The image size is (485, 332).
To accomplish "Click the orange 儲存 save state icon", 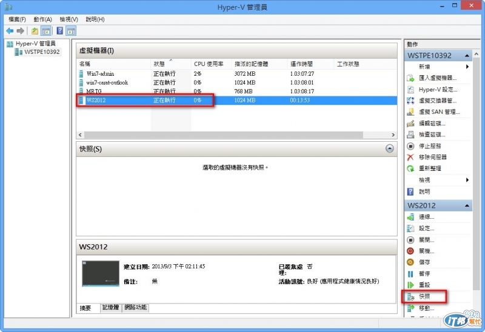I will click(x=410, y=262).
